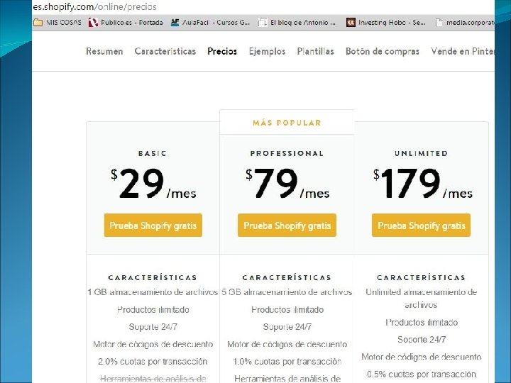
Task: Click '5 GB almacenamiento de archivos' text
Action: pyautogui.click(x=287, y=292)
